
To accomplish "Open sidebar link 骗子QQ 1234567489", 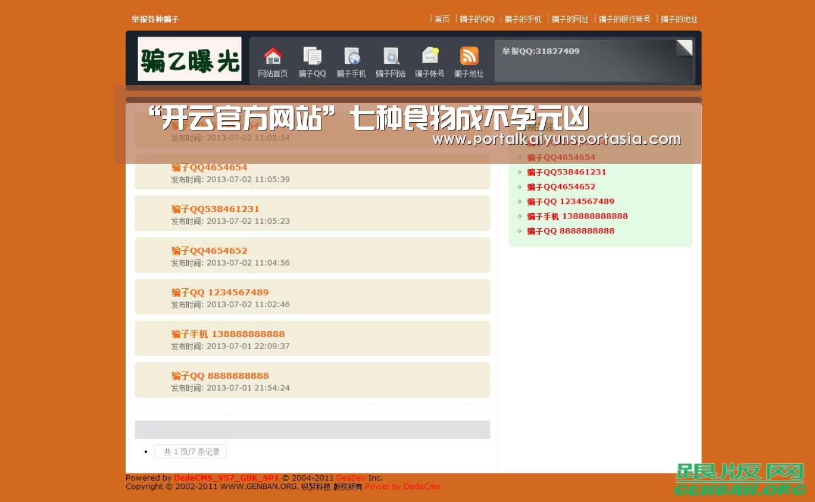I will tap(570, 202).
